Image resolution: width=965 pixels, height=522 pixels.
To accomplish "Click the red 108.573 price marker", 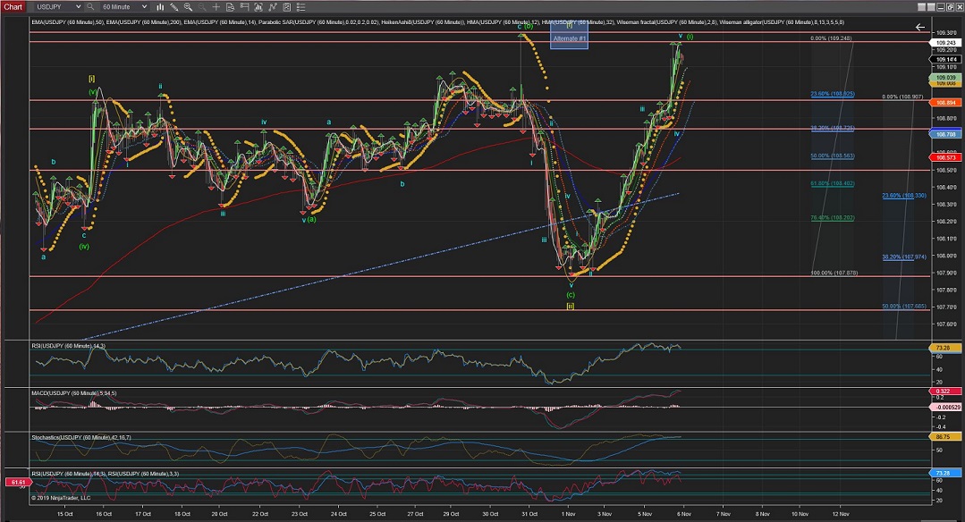I will (x=945, y=157).
